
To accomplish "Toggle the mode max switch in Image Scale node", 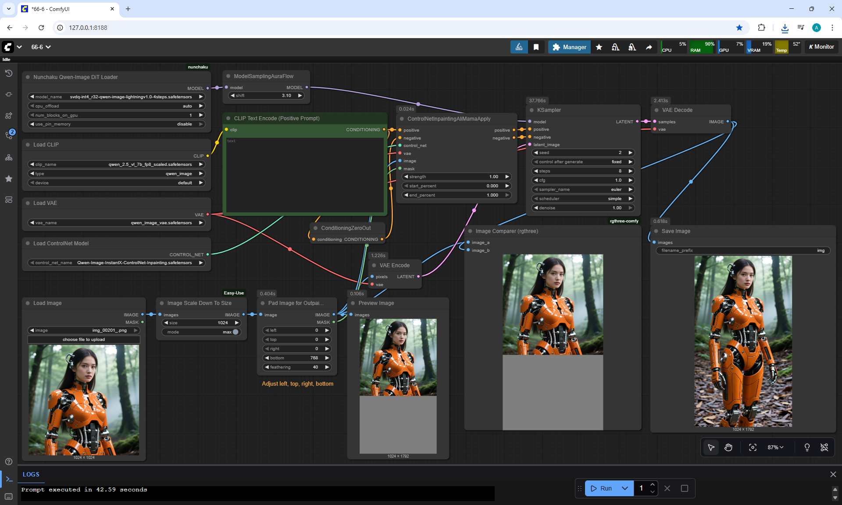I will (235, 332).
